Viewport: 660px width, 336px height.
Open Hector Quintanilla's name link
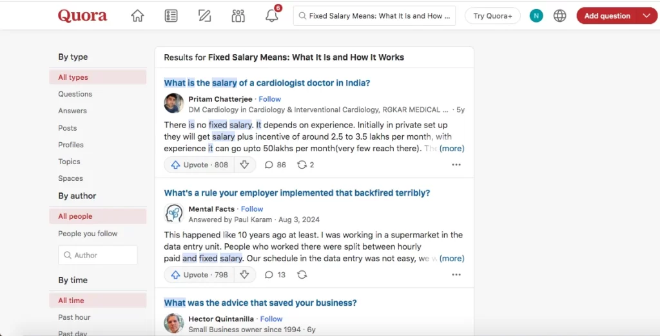click(x=221, y=319)
